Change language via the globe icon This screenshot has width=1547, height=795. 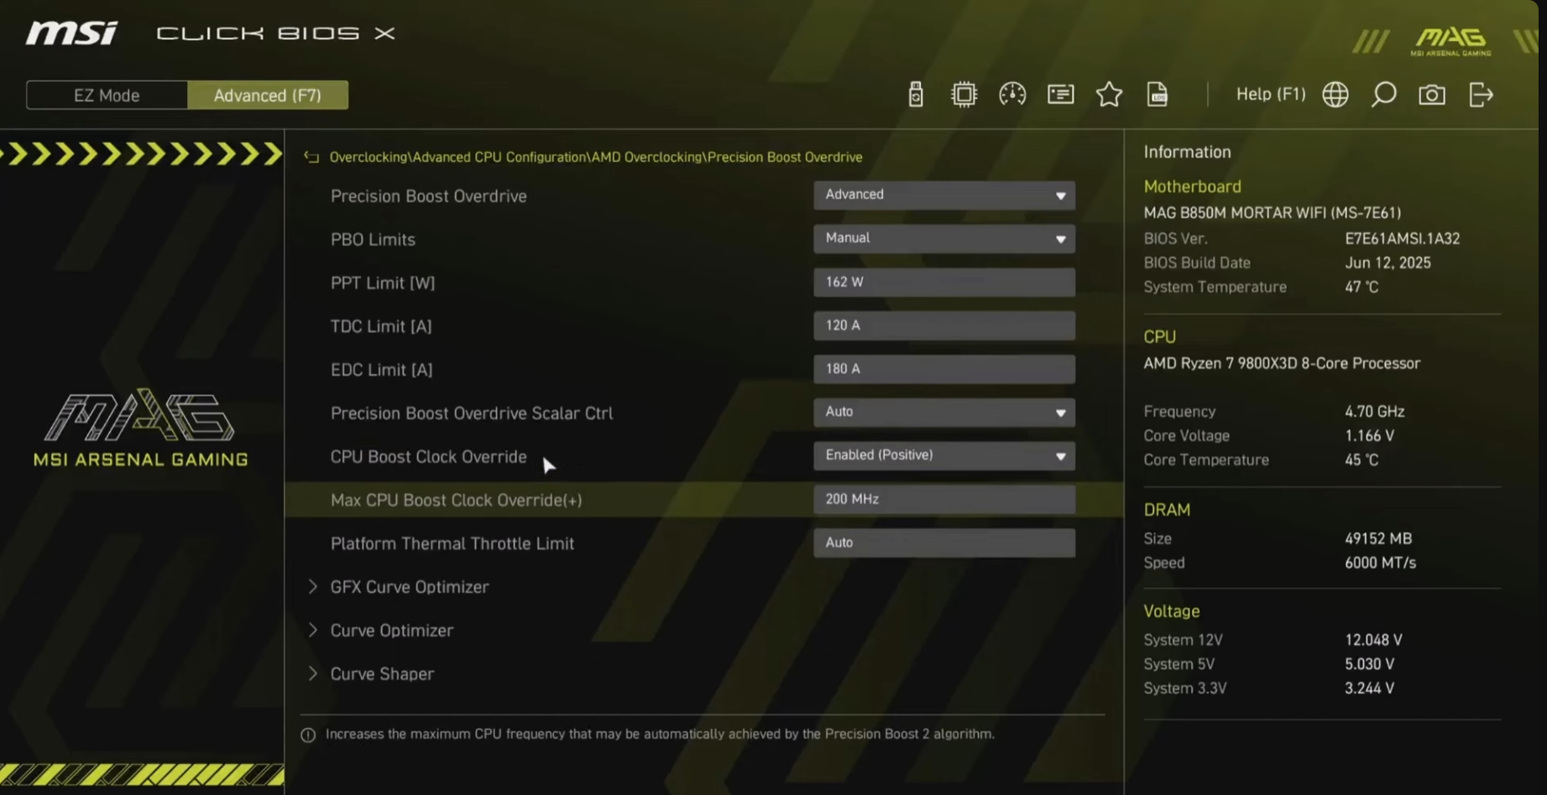(1335, 95)
